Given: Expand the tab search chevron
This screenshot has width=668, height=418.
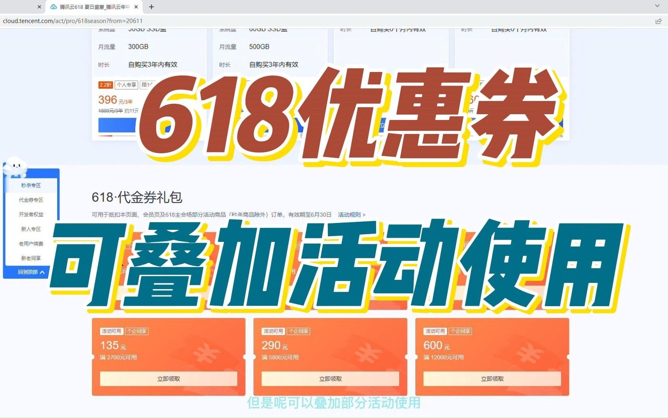Looking at the screenshot, I should click(x=657, y=6).
